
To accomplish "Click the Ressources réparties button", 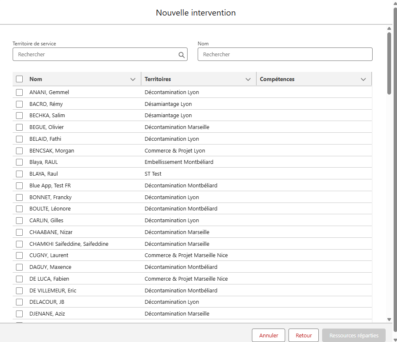I will coord(354,335).
